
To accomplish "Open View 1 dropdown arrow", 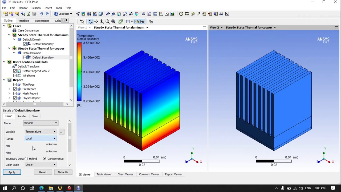I will pos(90,27).
